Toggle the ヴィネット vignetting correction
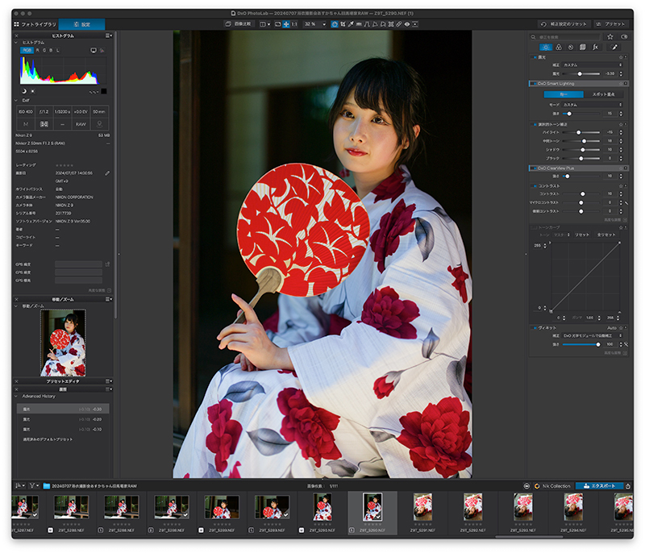 click(534, 328)
